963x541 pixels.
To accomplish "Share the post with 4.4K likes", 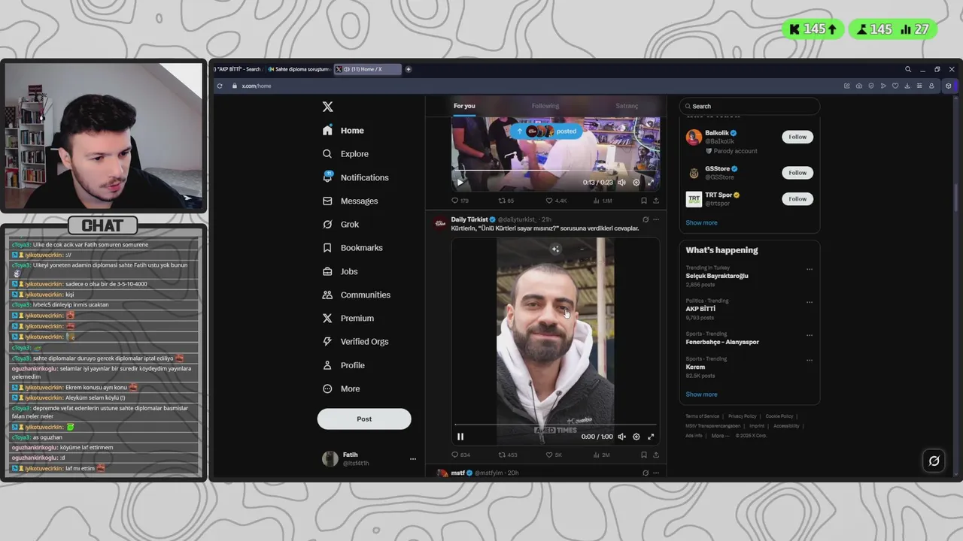I will [656, 201].
